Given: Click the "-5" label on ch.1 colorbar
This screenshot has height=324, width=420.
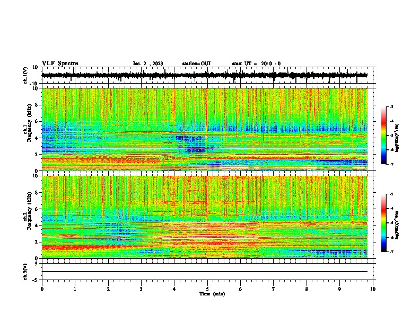Looking at the screenshot, I should (391, 136).
